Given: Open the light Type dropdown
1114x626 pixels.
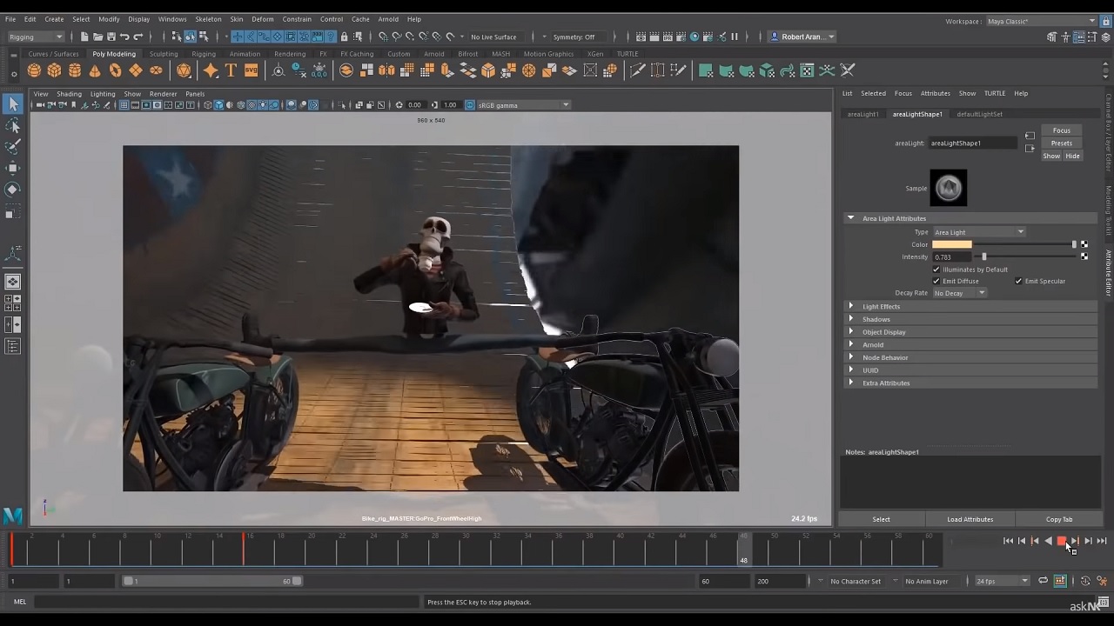Looking at the screenshot, I should [x=979, y=232].
